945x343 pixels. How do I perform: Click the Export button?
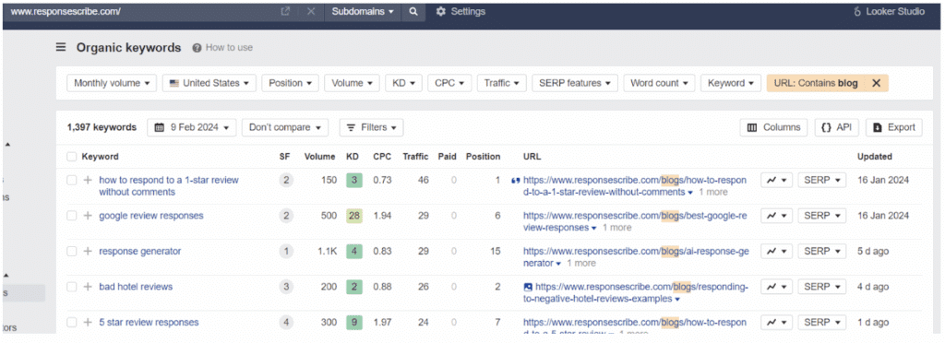tap(893, 127)
